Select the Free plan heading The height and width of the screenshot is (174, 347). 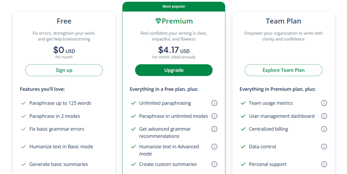(64, 21)
